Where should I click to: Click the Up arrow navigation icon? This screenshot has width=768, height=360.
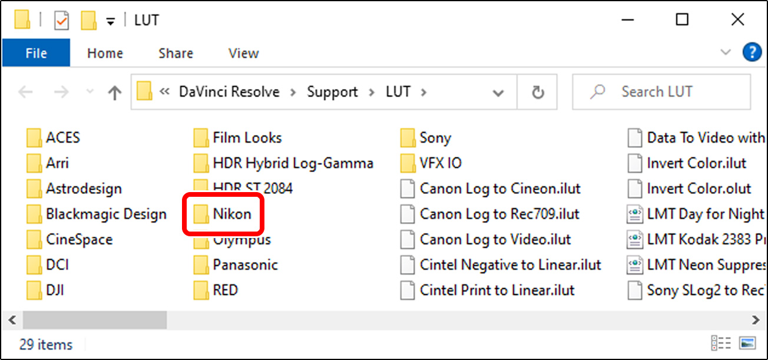point(114,92)
